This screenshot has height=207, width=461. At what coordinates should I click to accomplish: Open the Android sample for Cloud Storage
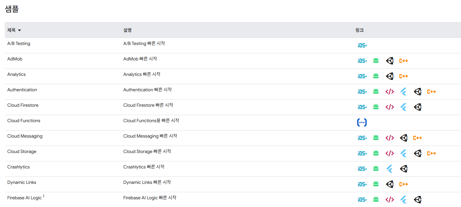point(376,153)
